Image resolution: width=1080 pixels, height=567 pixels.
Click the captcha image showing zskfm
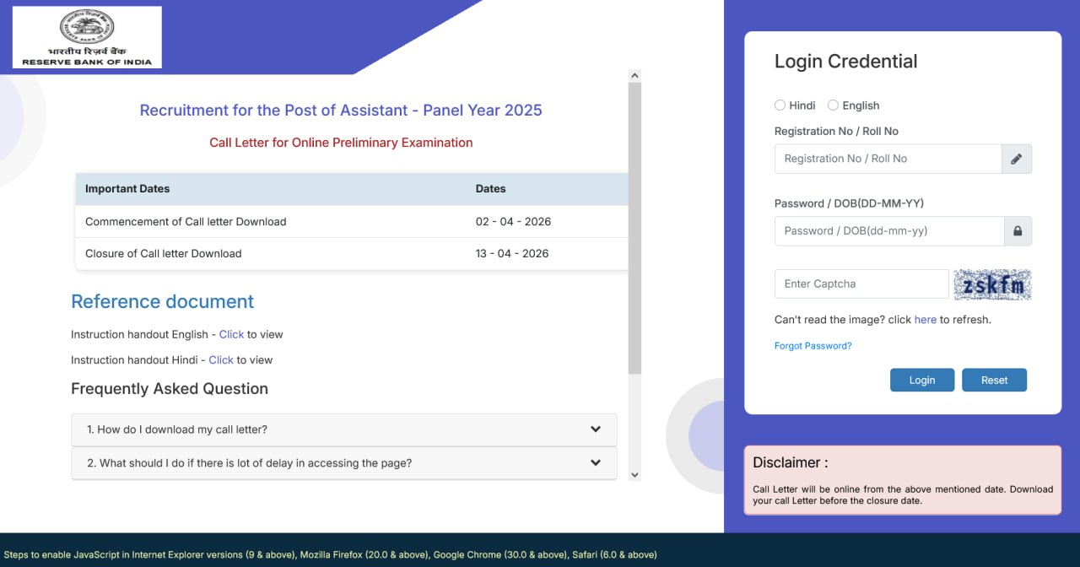coord(992,284)
